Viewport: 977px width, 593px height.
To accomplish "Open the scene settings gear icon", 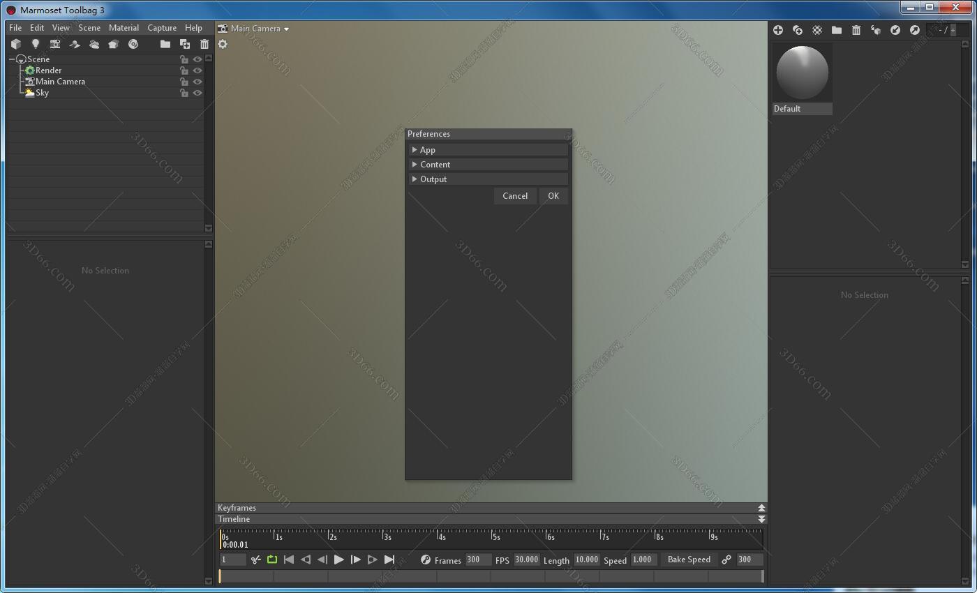I will click(x=223, y=44).
